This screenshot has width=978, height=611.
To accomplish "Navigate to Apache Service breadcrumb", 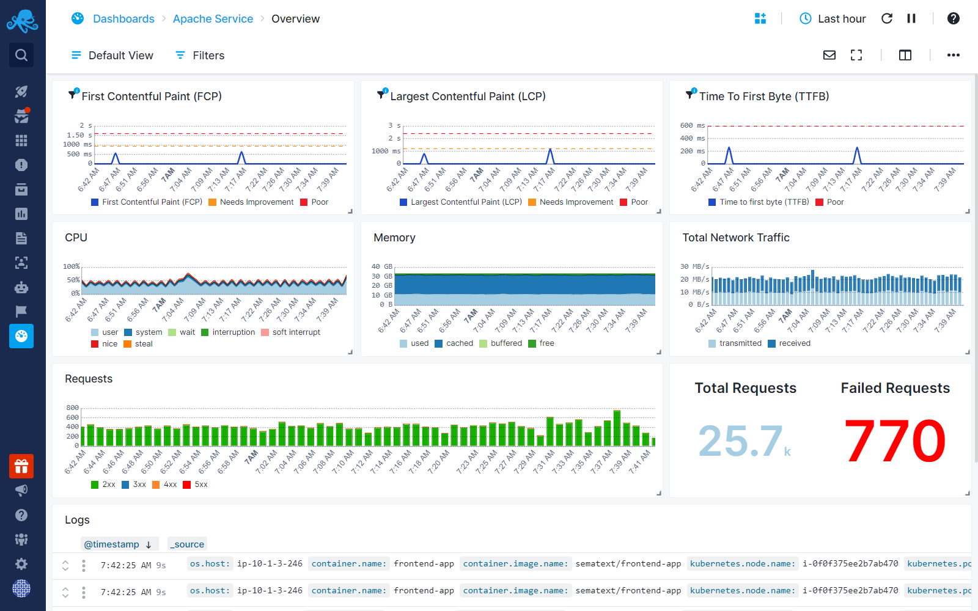I will click(x=213, y=19).
